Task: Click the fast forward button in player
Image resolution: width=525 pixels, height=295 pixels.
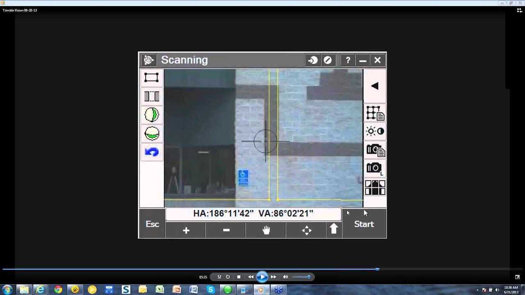Action: pos(274,277)
